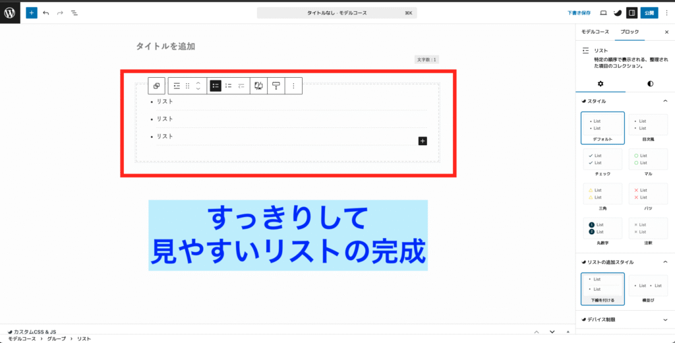Viewport: 675px width, 343px height.
Task: Expand the デバイス制限 panel
Action: [x=664, y=320]
